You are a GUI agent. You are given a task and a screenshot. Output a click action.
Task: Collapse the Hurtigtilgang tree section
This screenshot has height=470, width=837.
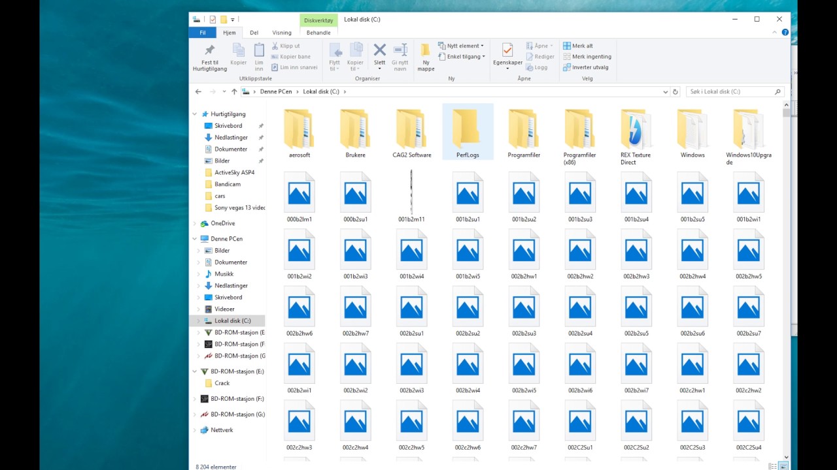pos(194,114)
